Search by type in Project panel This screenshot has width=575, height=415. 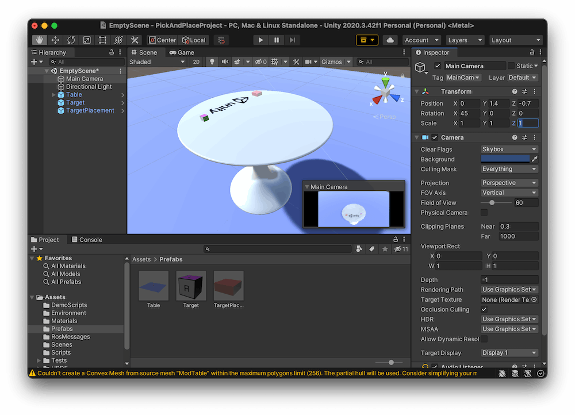pos(359,249)
